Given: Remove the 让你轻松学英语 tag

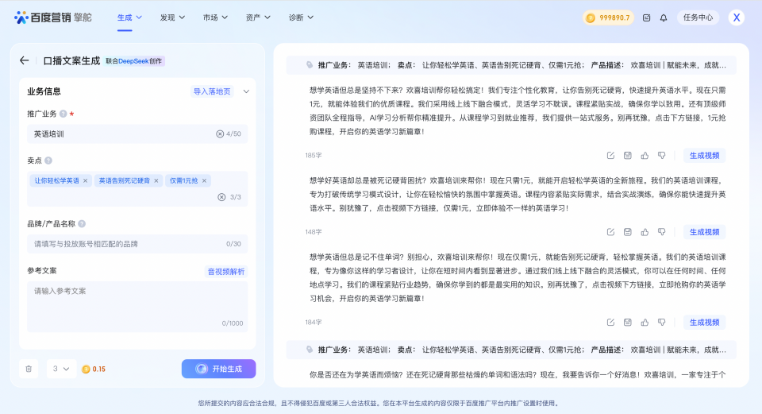Looking at the screenshot, I should [86, 180].
